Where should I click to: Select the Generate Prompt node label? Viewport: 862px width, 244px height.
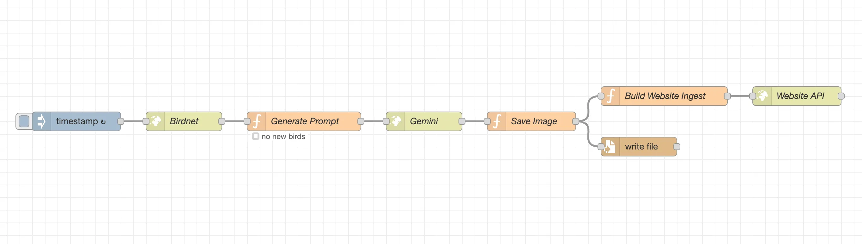[x=305, y=121]
